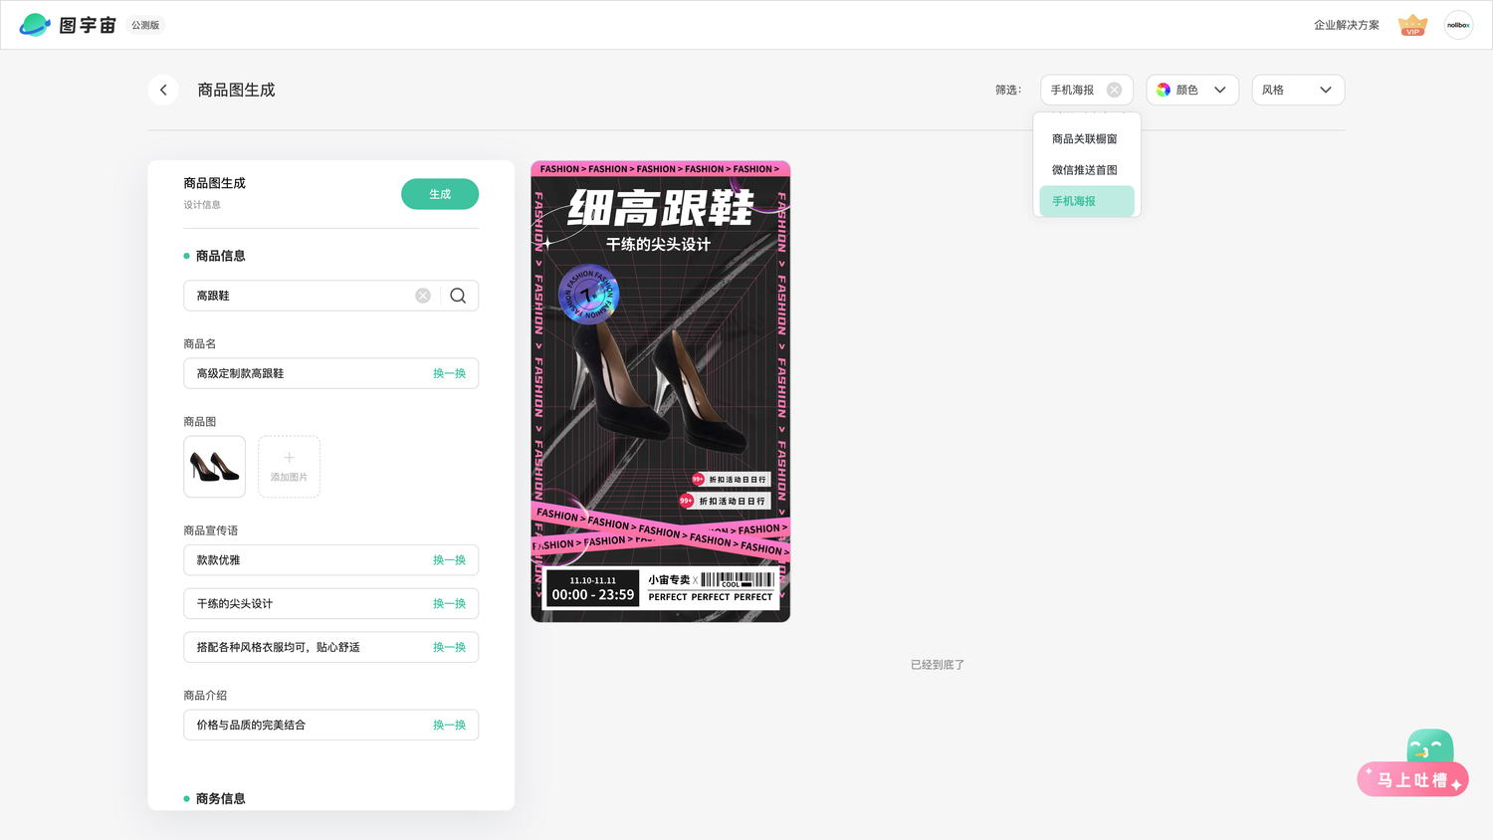Open the 马上吐槽 feedback mascot
This screenshot has width=1493, height=840.
pos(1413,764)
